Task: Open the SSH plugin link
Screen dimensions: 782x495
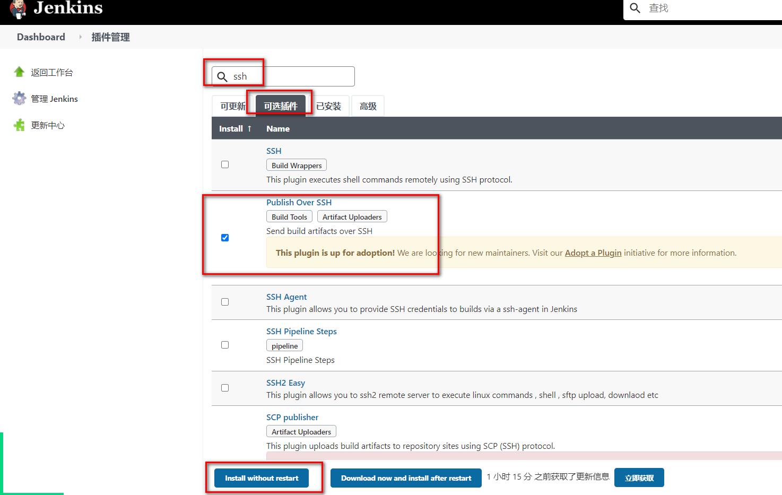Action: pyautogui.click(x=274, y=151)
